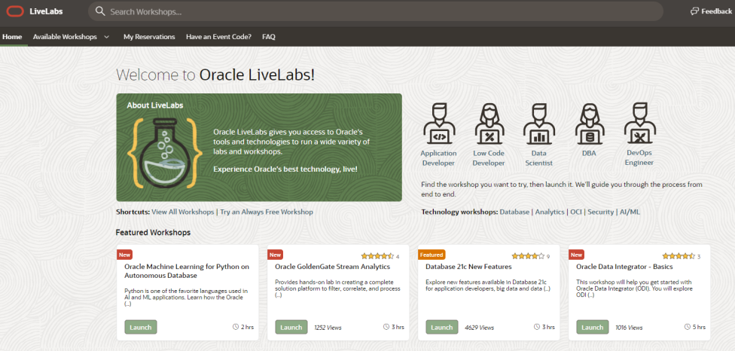This screenshot has width=735, height=351.
Task: Open the Analytics technology workshops link
Action: [x=550, y=212]
